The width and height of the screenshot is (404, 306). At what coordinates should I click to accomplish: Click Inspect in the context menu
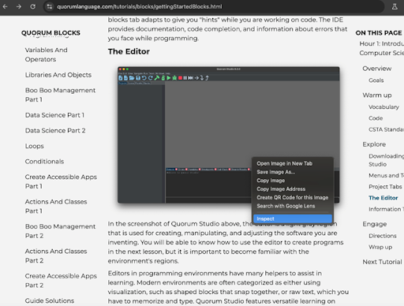coord(293,218)
